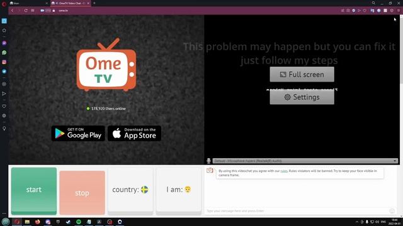Open the lightbulb icon in sidebar
403x226 pixels.
point(4,128)
